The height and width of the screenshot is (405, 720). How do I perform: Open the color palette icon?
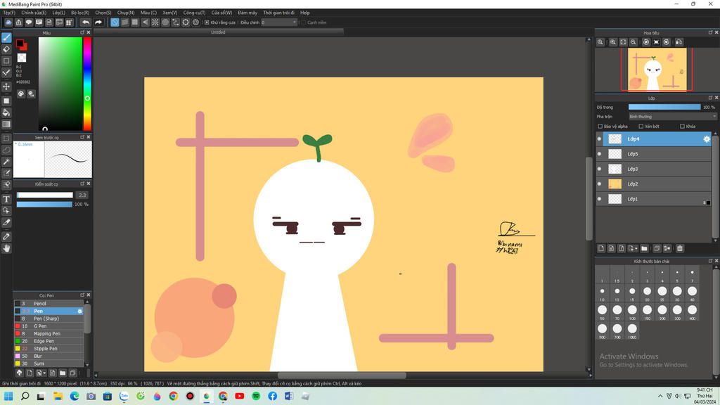[20, 94]
